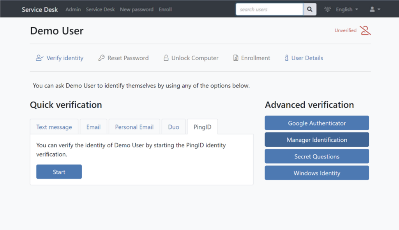Image resolution: width=399 pixels, height=230 pixels.
Task: Click the theme bug/sun icon in navbar
Action: click(327, 9)
